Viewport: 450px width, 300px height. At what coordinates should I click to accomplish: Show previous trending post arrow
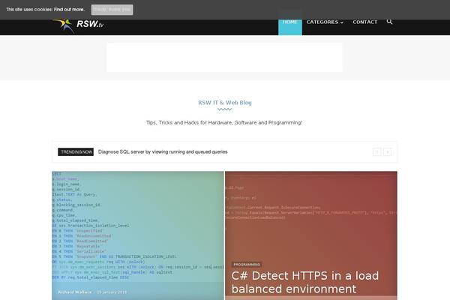click(376, 151)
